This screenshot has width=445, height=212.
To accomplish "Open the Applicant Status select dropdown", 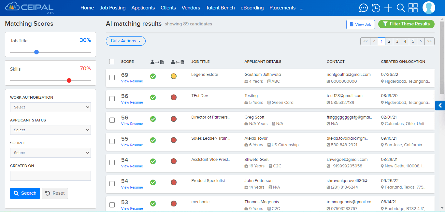I will coord(50,130).
